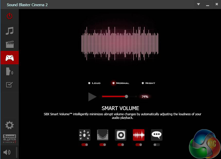Disable the Smart Volume switch
221x159 pixels.
pos(139,145)
